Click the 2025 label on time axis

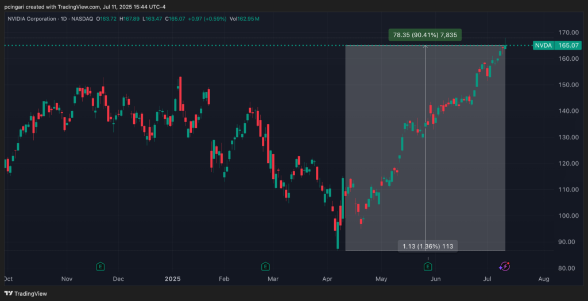pos(173,279)
